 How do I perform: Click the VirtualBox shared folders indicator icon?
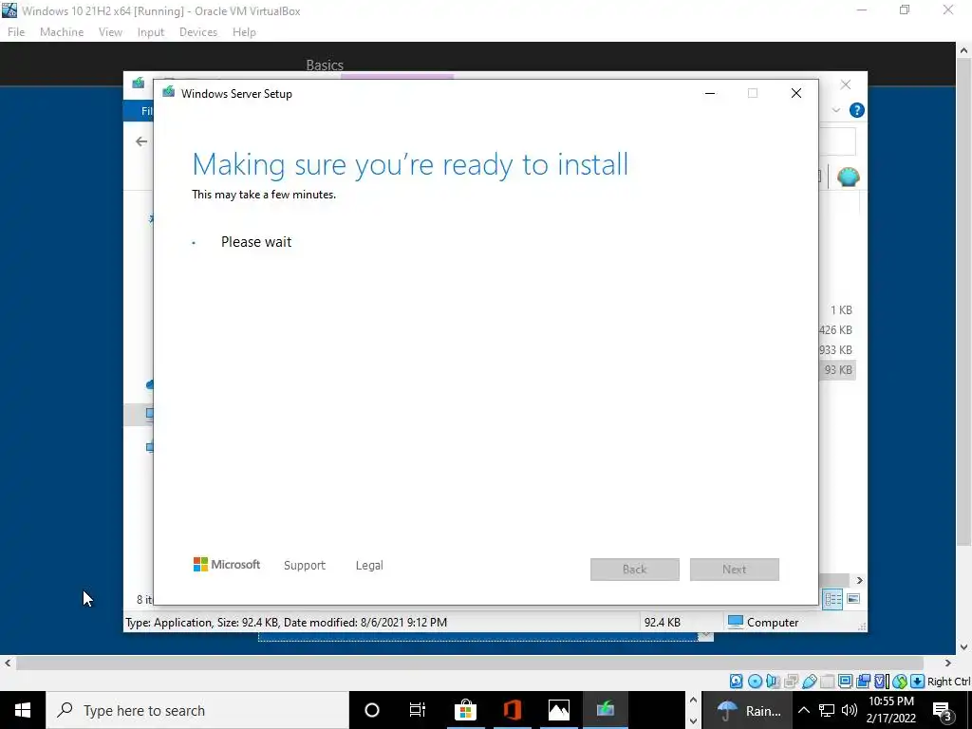[x=827, y=682]
